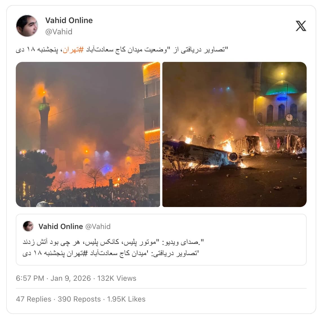Open the 390 Reposts list

point(79,299)
